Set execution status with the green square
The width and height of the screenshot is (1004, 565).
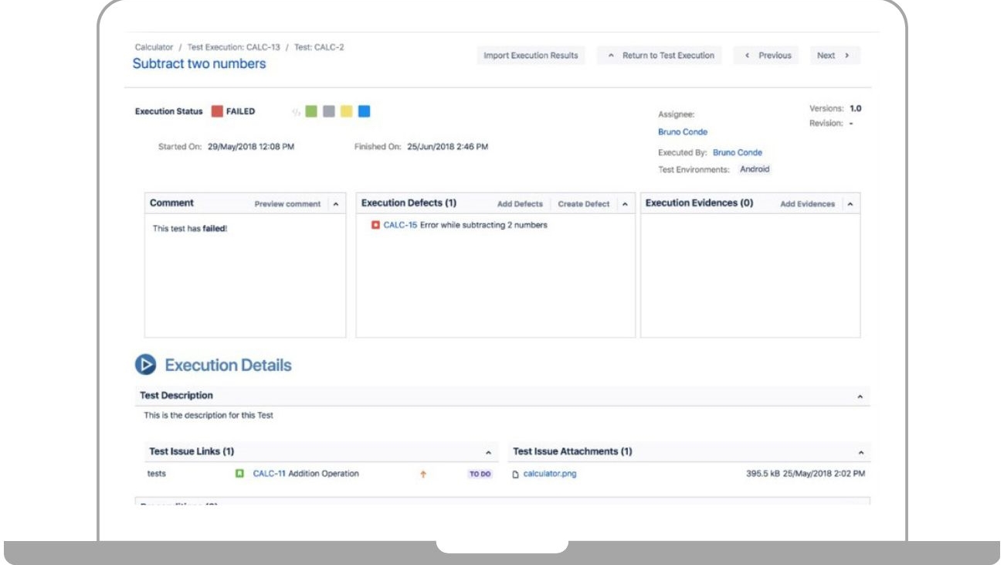pyautogui.click(x=311, y=111)
